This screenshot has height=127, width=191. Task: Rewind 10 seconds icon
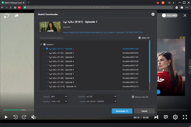[x=16, y=117]
